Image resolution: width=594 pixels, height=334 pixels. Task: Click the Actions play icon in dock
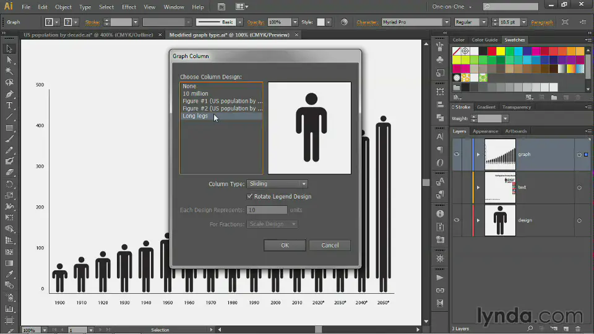[440, 278]
